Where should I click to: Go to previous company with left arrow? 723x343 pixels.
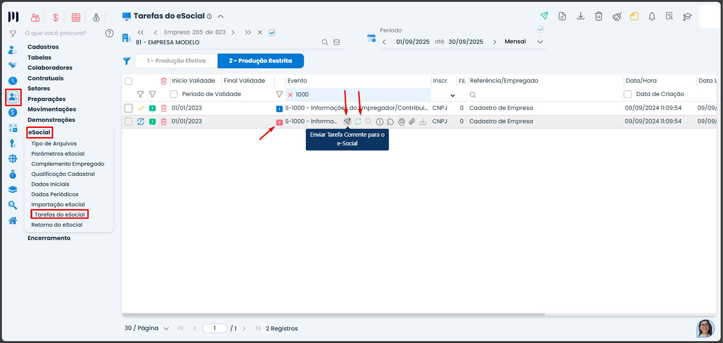click(155, 32)
